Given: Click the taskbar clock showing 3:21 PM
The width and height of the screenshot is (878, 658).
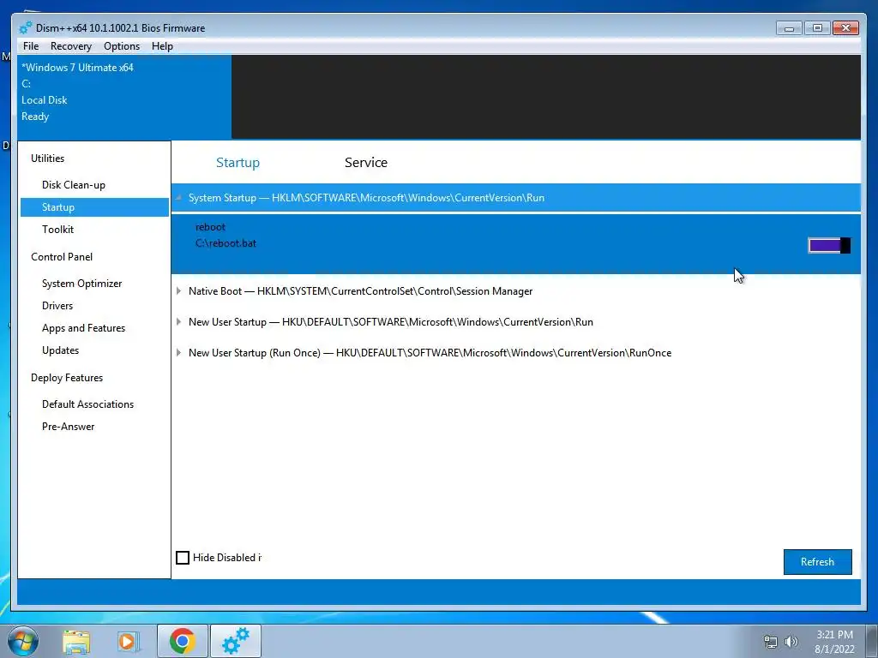Looking at the screenshot, I should [834, 641].
